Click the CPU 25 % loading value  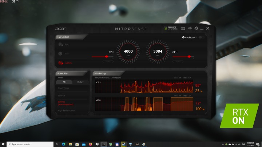[199, 91]
